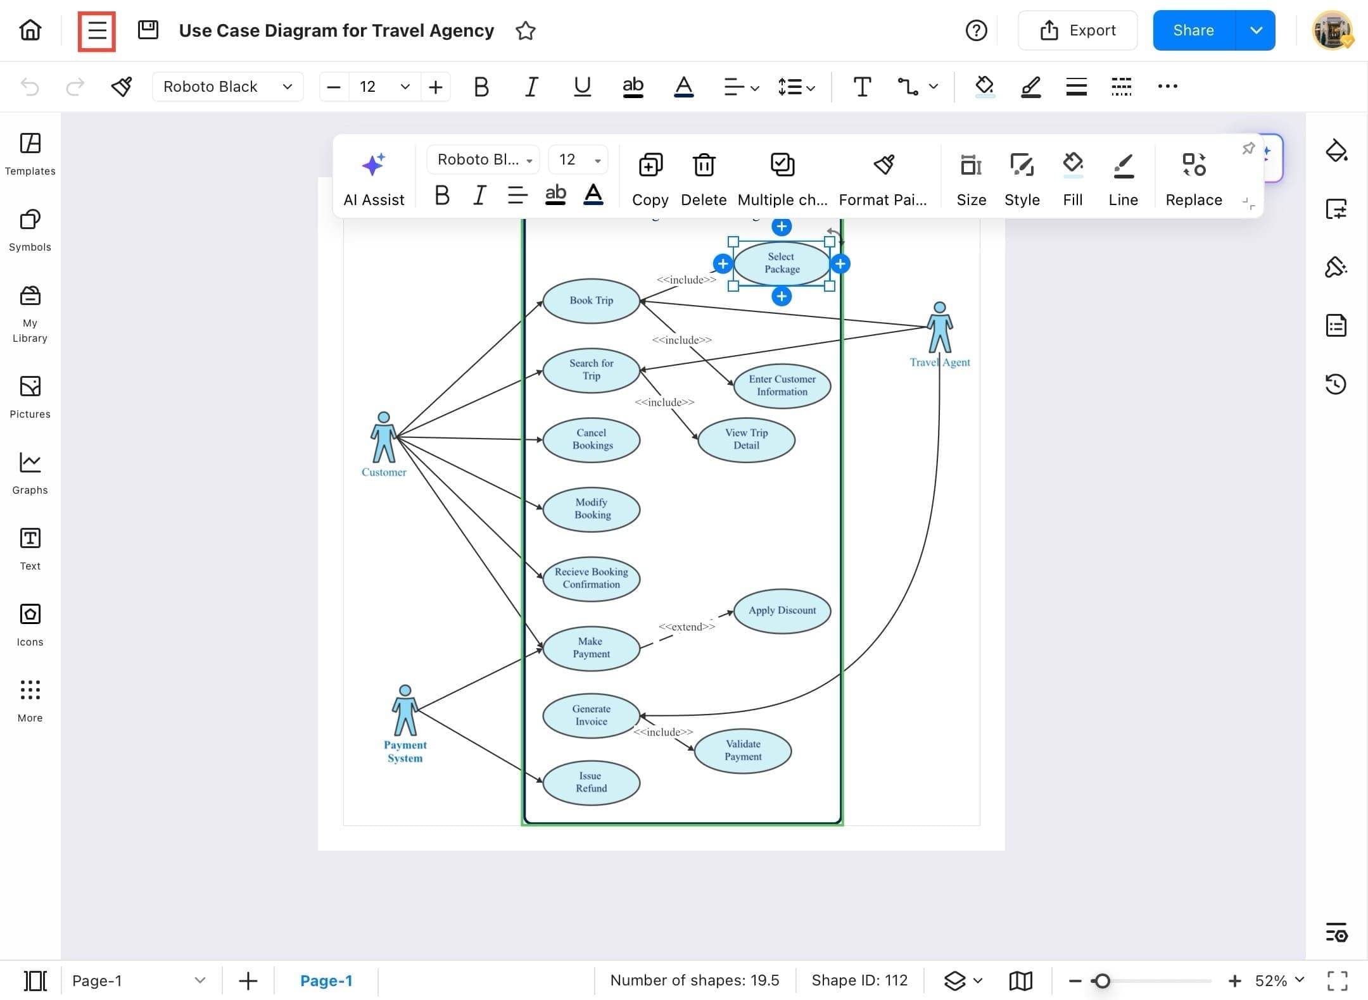The width and height of the screenshot is (1368, 1000).
Task: Pin the floating toolbar
Action: pos(1248,149)
